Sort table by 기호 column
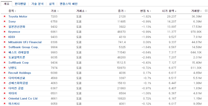 55,11
